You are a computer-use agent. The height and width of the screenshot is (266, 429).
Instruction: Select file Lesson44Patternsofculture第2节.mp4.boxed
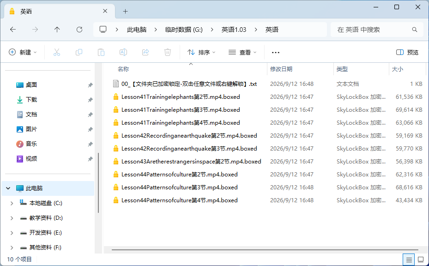(180, 174)
